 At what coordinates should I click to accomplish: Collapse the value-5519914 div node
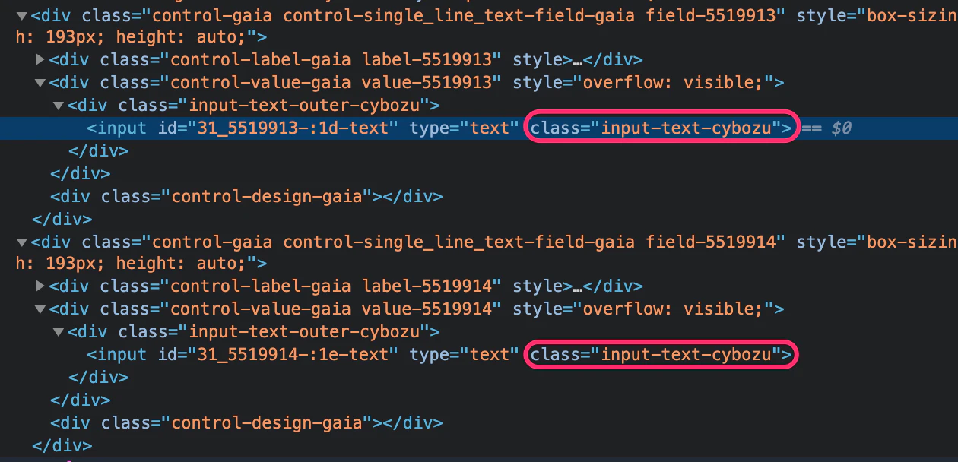[40, 309]
